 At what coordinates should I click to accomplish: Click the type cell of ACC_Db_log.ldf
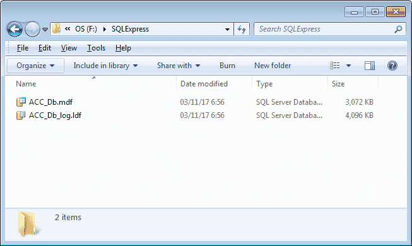click(290, 115)
